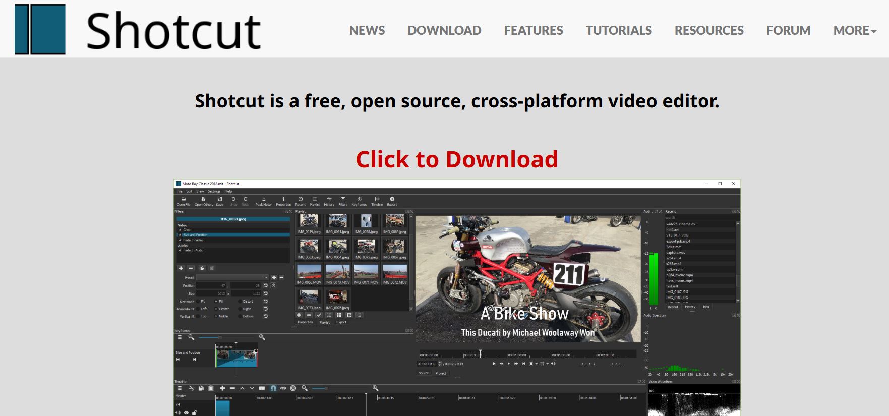Image resolution: width=889 pixels, height=416 pixels.
Task: Switch to the Source tab under the player
Action: [x=424, y=373]
